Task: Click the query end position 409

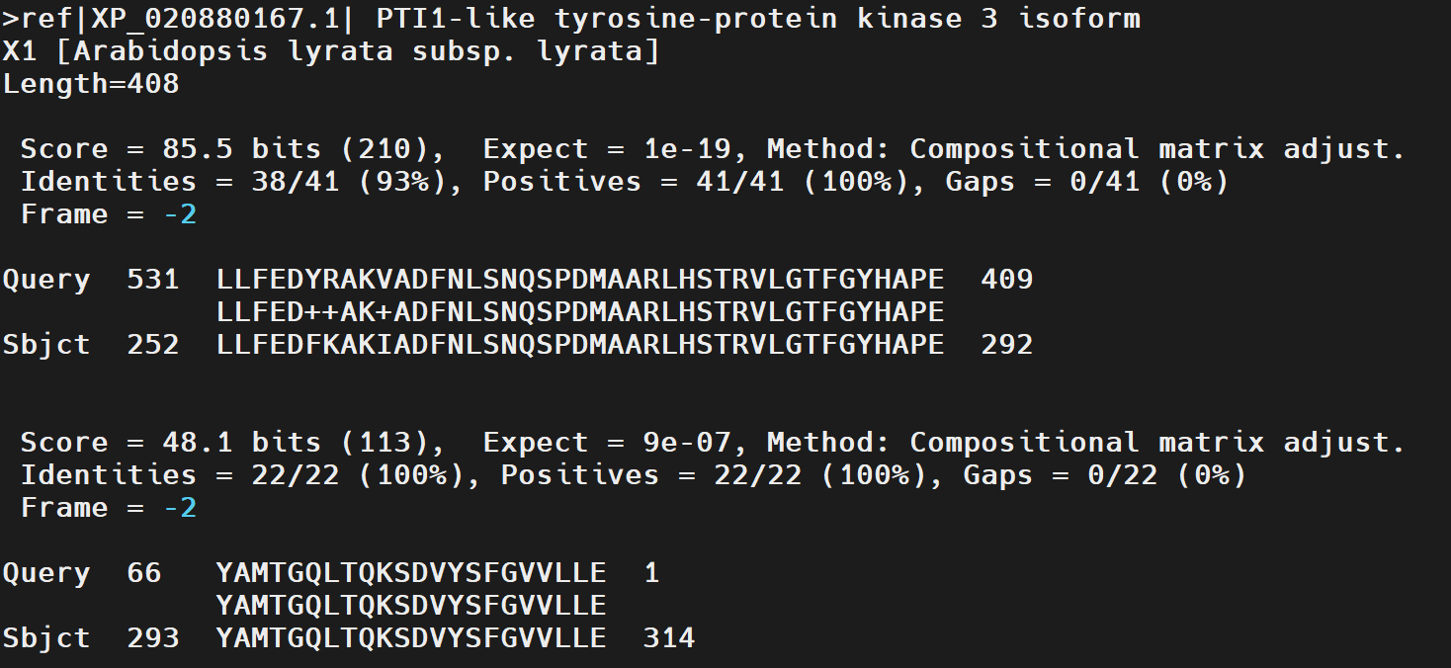Action: coord(1006,280)
